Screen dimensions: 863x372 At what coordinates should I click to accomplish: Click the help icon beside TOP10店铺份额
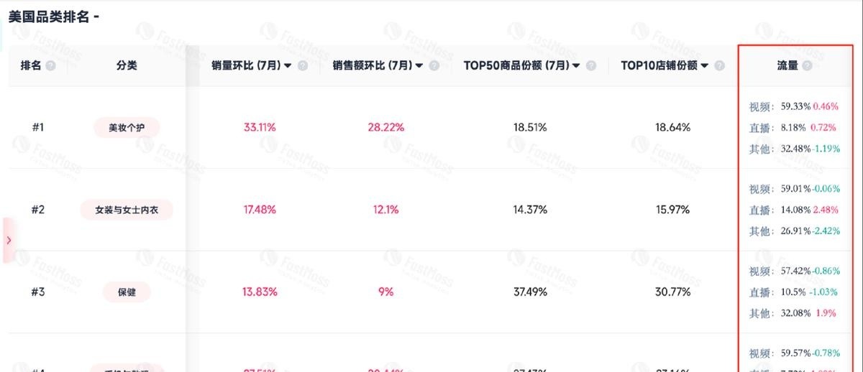pos(719,65)
